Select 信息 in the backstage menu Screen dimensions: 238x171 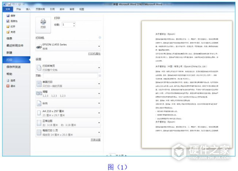(9, 38)
